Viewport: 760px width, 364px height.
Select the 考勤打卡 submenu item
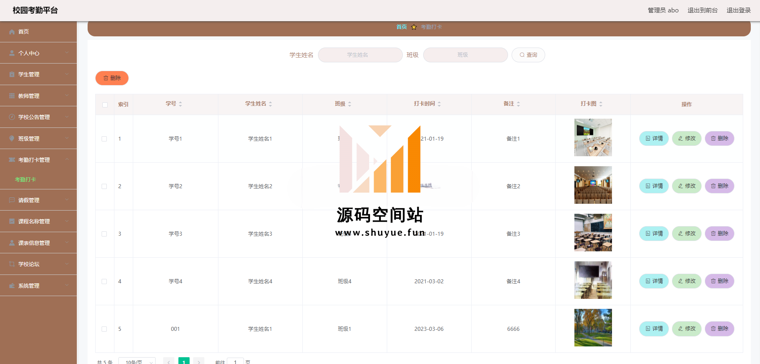pos(26,179)
